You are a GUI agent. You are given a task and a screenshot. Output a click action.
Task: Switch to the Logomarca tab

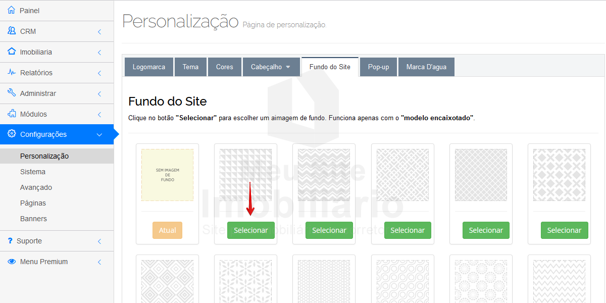tap(148, 67)
